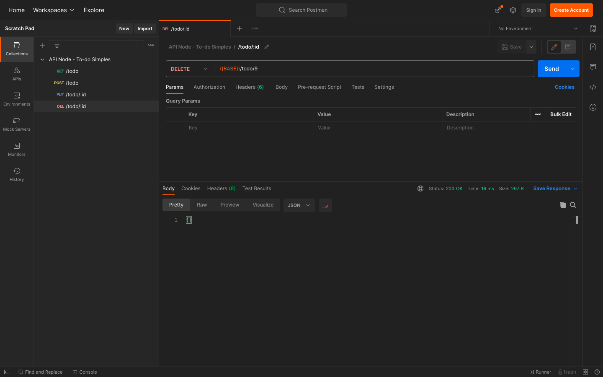Screen dimensions: 603x377
Task: Expand the Send button options arrow
Action: [x=573, y=69]
